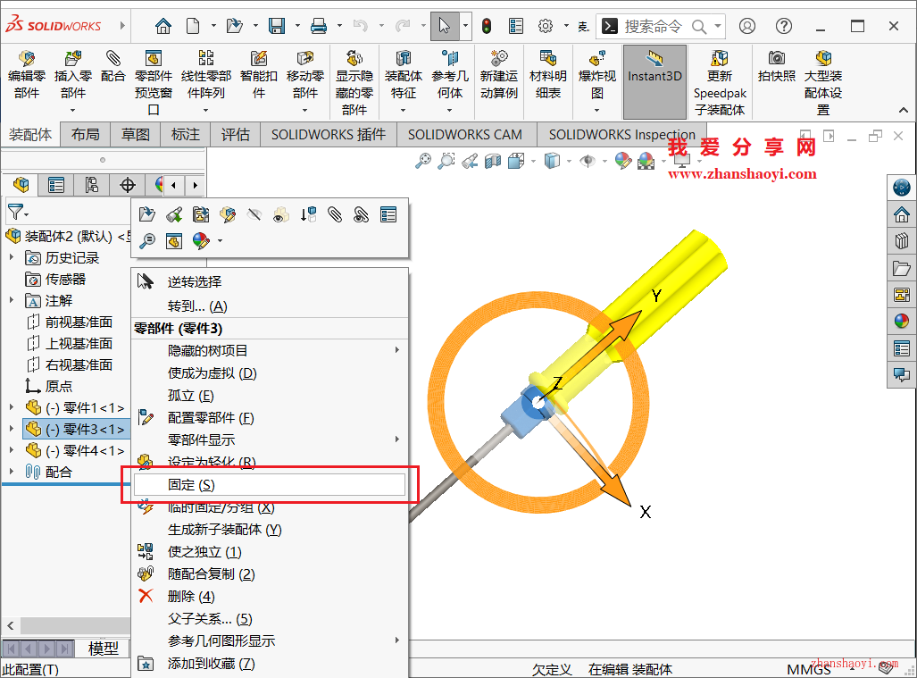Screen dimensions: 917x678
Task: Open the selection tool dropdown arrow
Action: click(x=465, y=26)
